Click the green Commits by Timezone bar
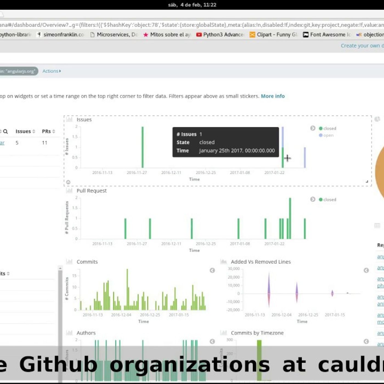This screenshot has width=384, height=384. (x=259, y=359)
